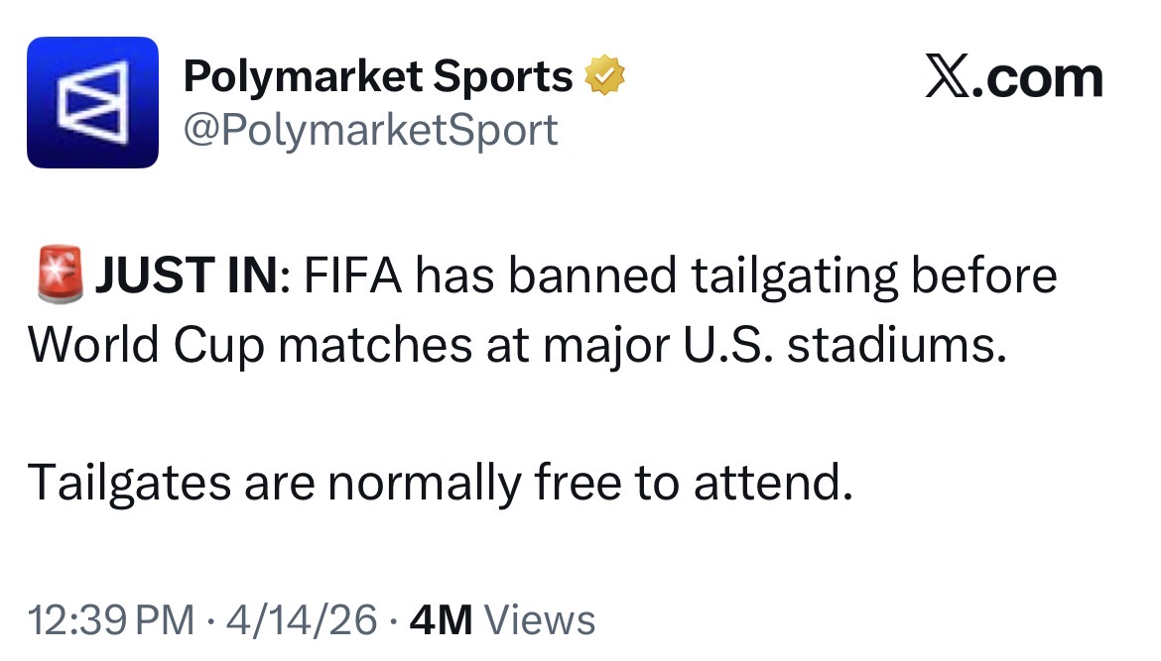Click the "Tailgates are normally free" sentence
Image resolution: width=1161 pixels, height=661 pixels.
439,483
